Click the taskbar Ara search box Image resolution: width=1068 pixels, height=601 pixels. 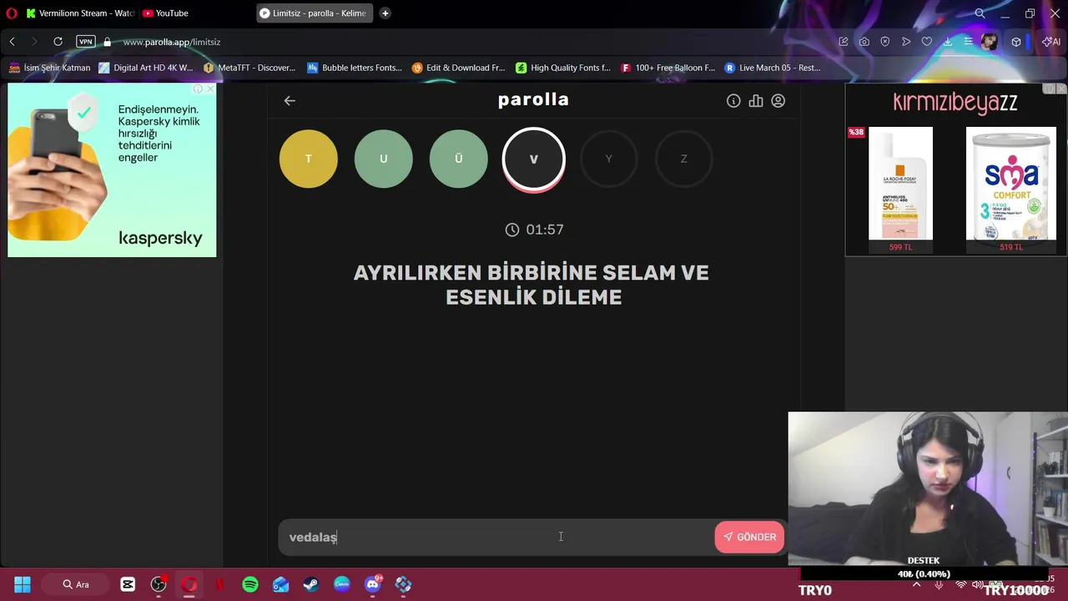(x=76, y=584)
